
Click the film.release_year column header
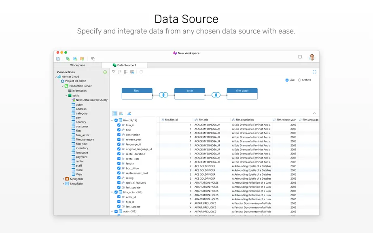click(x=284, y=120)
